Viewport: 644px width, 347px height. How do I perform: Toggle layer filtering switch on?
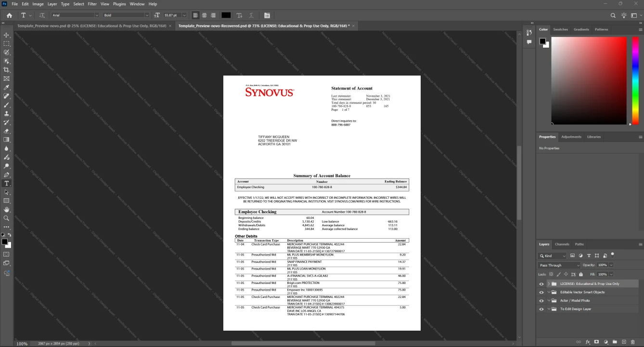tap(612, 255)
